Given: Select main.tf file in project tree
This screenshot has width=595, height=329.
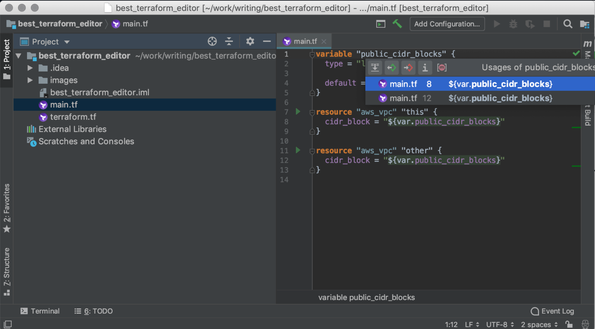Looking at the screenshot, I should click(145, 104).
